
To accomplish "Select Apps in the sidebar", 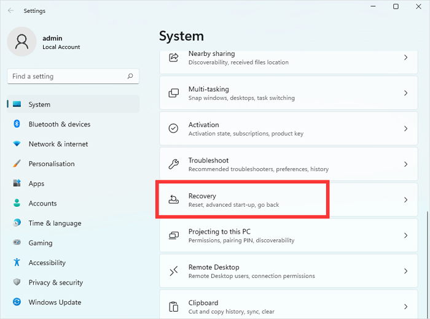I will [36, 183].
